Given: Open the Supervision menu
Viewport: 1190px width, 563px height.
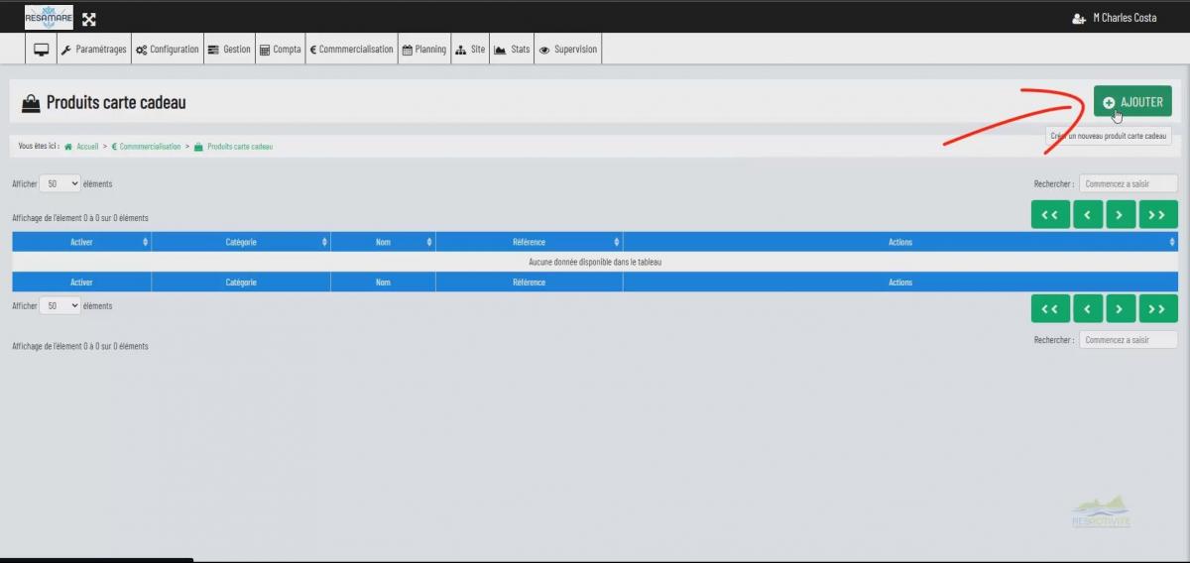Looking at the screenshot, I should [x=568, y=50].
